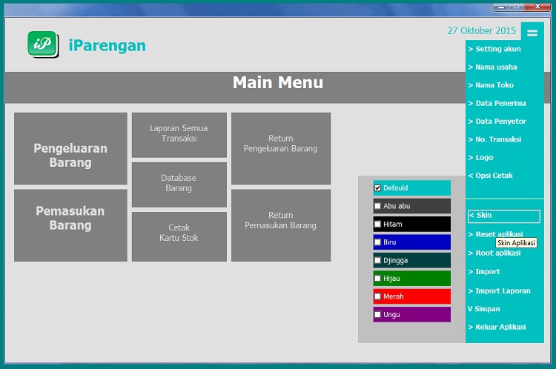Check the Biru skin checkbox
The image size is (556, 369).
point(377,242)
